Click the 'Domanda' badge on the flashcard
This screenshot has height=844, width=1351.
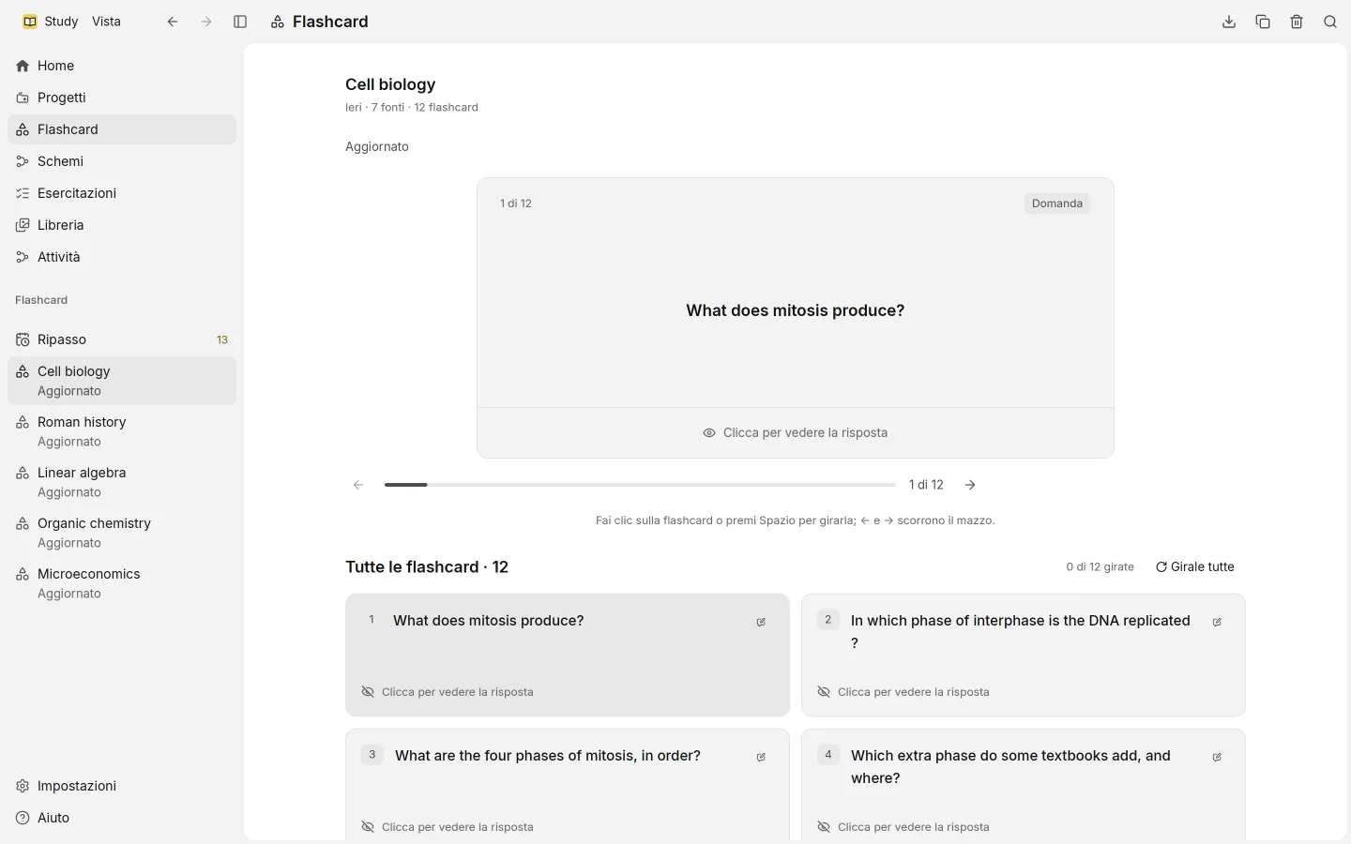pyautogui.click(x=1057, y=203)
